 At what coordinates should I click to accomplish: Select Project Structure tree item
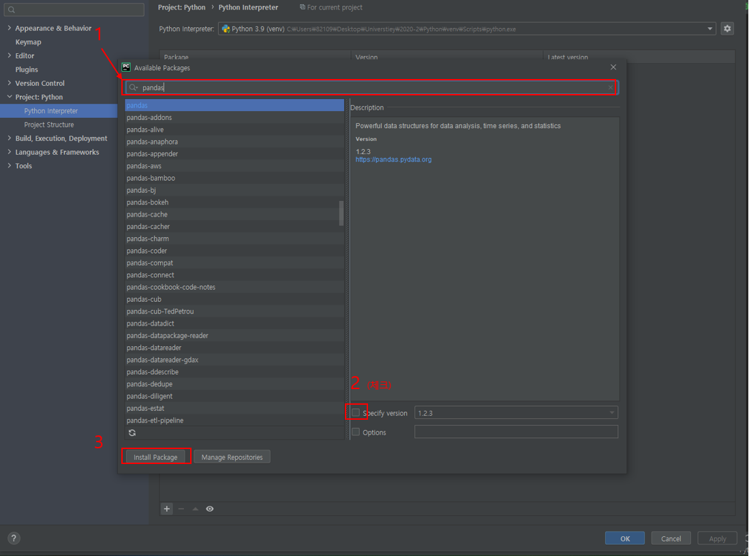[x=48, y=125]
